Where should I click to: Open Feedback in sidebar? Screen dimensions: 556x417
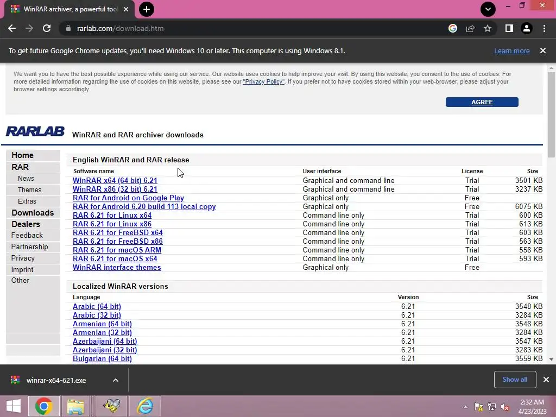pos(27,236)
